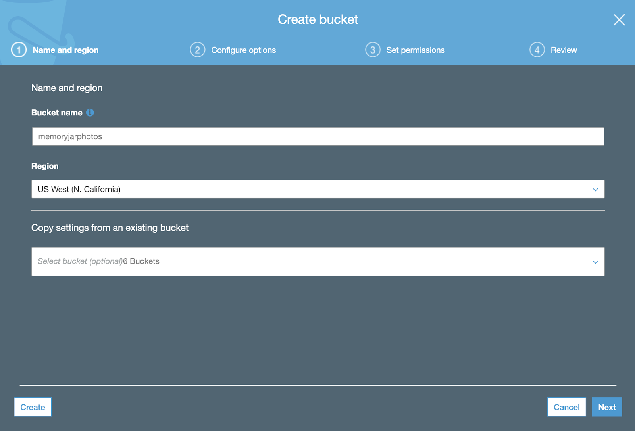
Task: Click the Region label
Action: click(45, 166)
